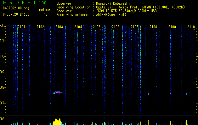
Task: Click the 0.6 kHz axis label
Action: pos(3,119)
